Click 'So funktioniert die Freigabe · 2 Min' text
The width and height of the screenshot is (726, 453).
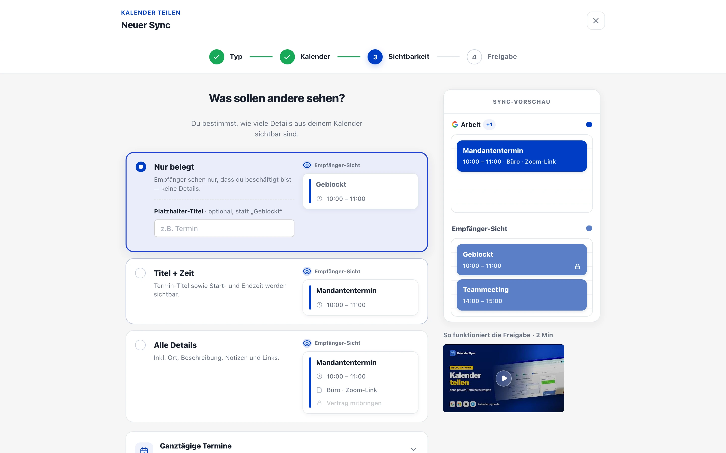coord(498,335)
